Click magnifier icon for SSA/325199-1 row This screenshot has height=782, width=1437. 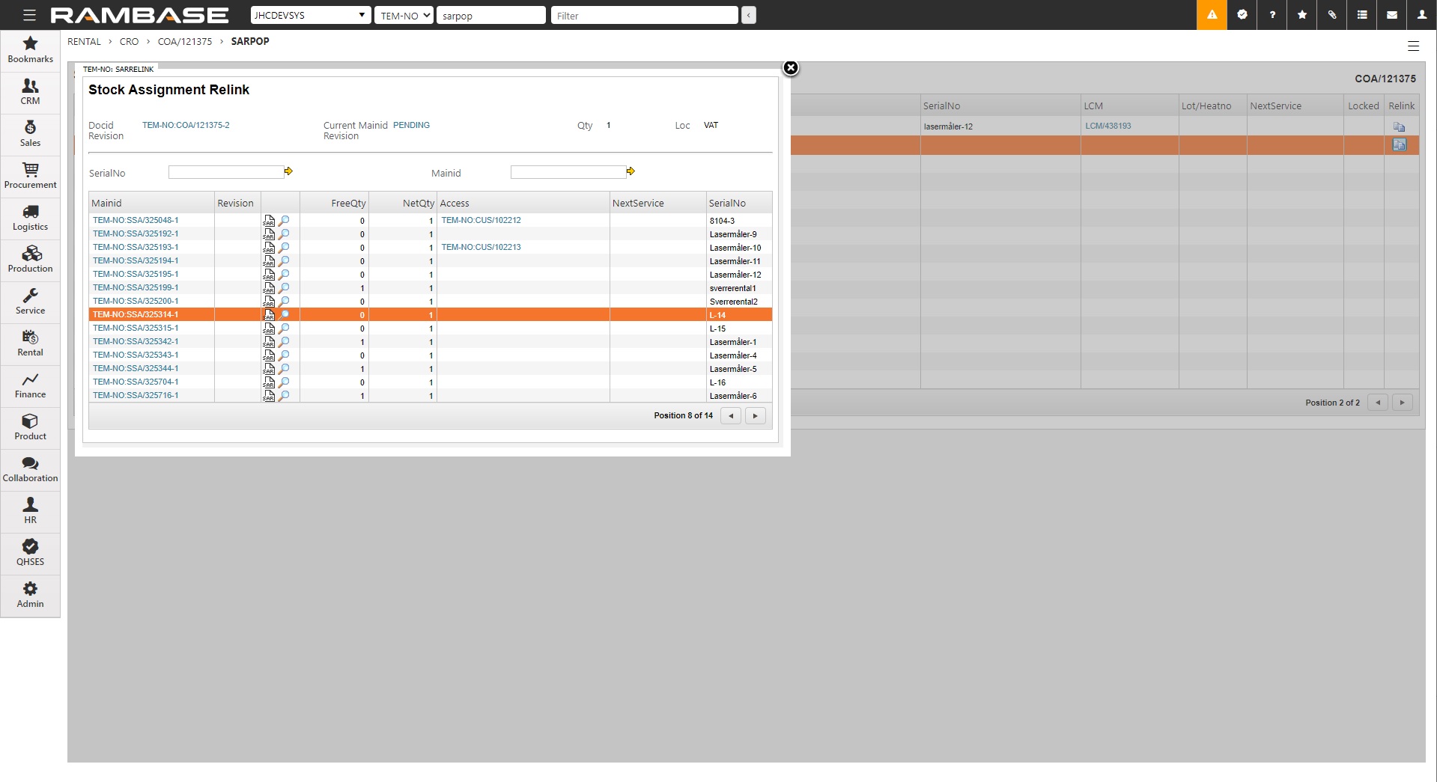pos(284,288)
